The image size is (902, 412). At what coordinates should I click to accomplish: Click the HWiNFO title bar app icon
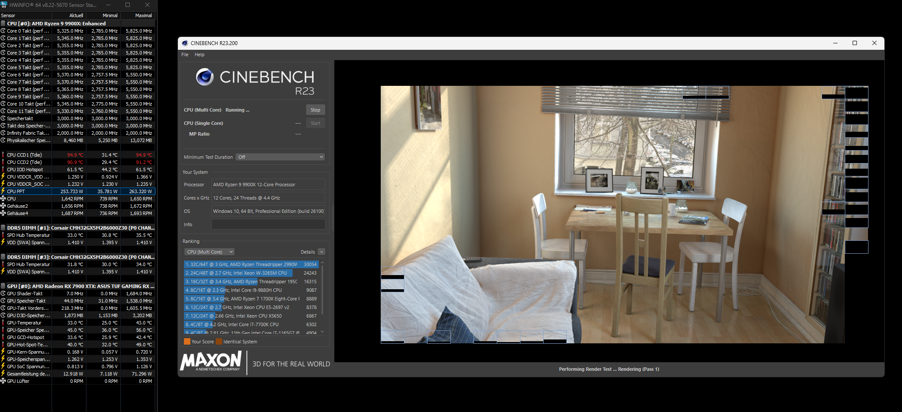4,5
